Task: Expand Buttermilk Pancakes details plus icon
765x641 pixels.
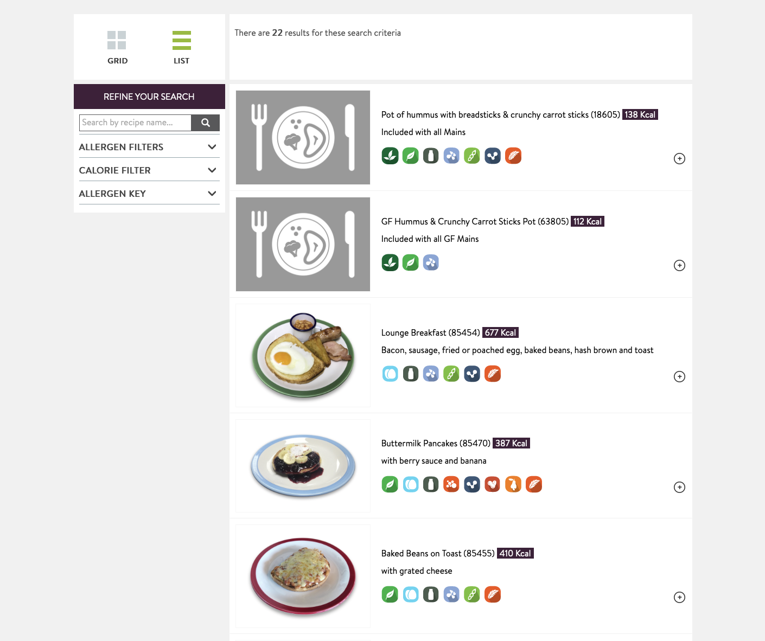Action: tap(679, 487)
